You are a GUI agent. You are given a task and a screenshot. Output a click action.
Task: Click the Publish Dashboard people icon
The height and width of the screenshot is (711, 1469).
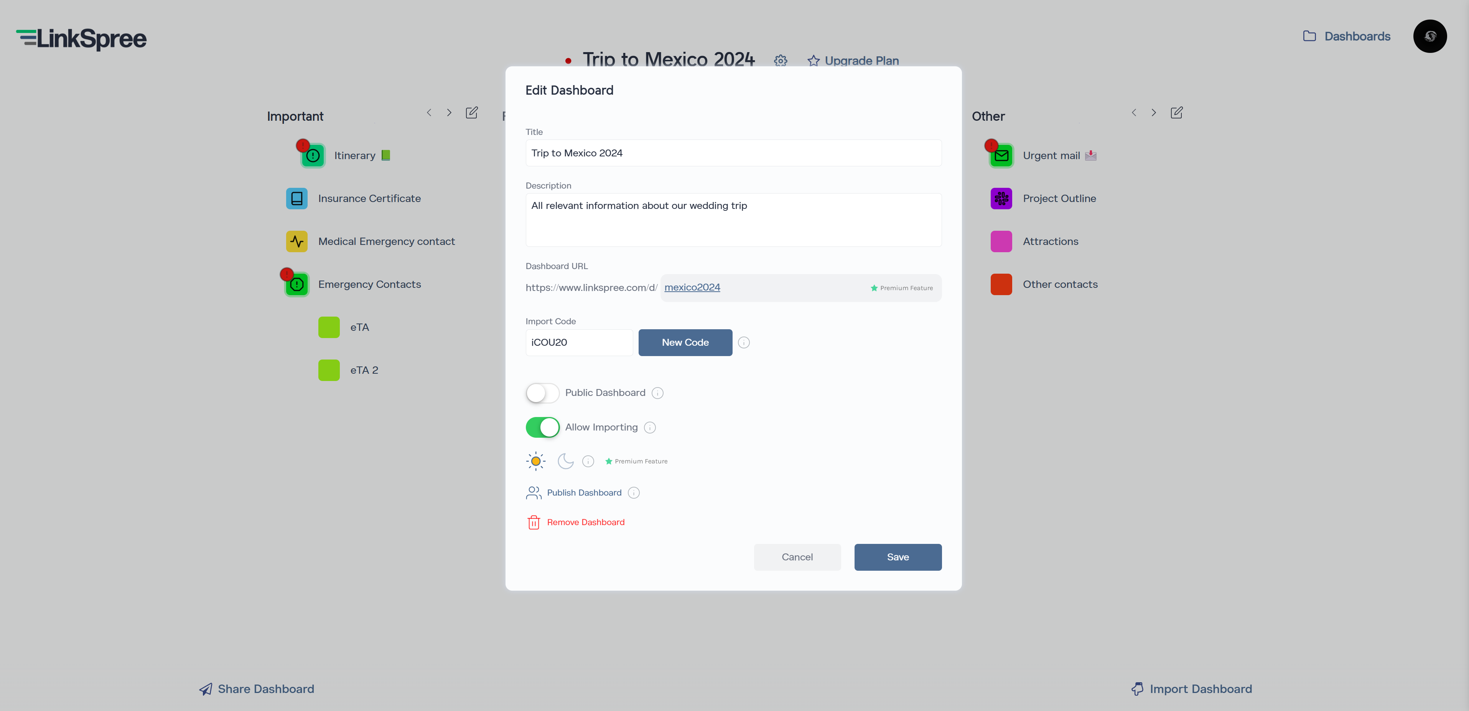coord(533,492)
